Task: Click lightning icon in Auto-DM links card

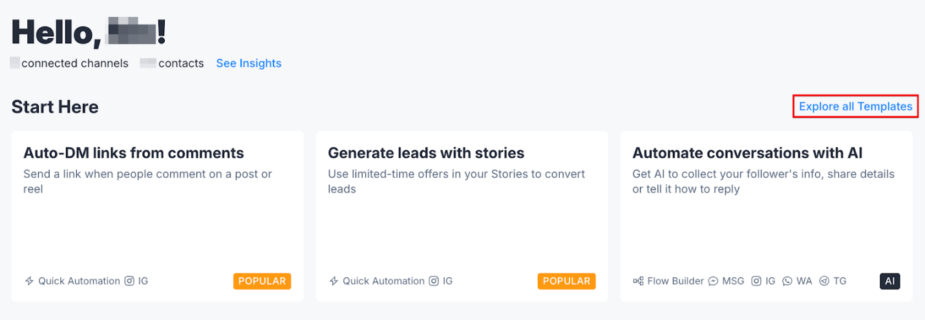Action: [x=29, y=281]
